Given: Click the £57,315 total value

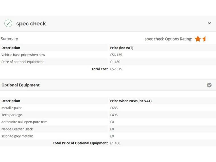Looking at the screenshot, I should click(x=116, y=69).
